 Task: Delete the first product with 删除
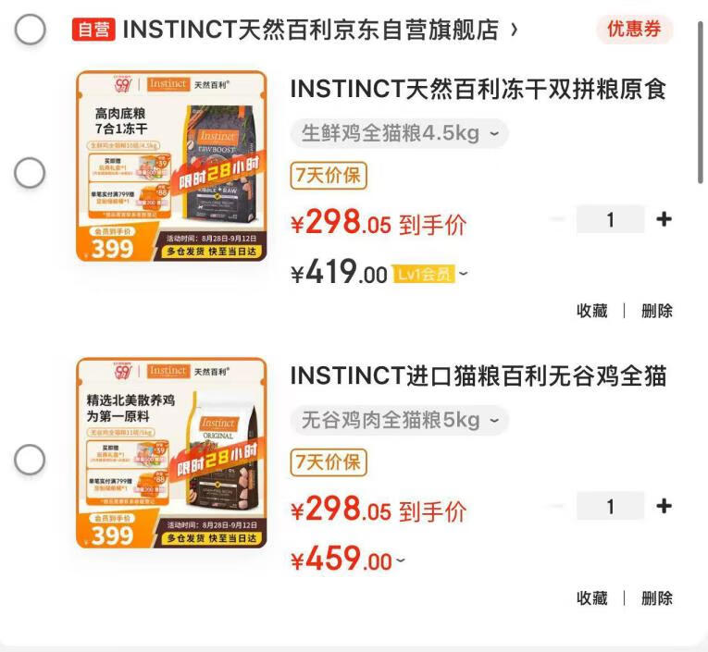click(657, 311)
